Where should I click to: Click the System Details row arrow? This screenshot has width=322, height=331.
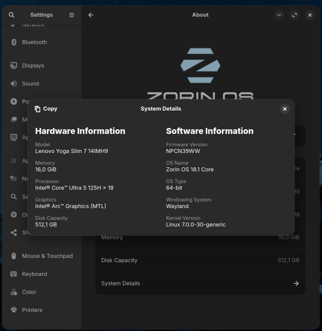296,284
